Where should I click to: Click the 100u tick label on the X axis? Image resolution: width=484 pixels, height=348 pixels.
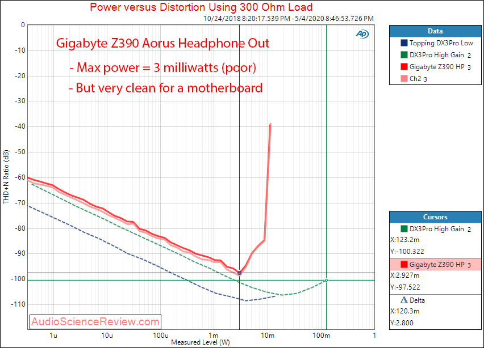pyautogui.click(x=161, y=336)
